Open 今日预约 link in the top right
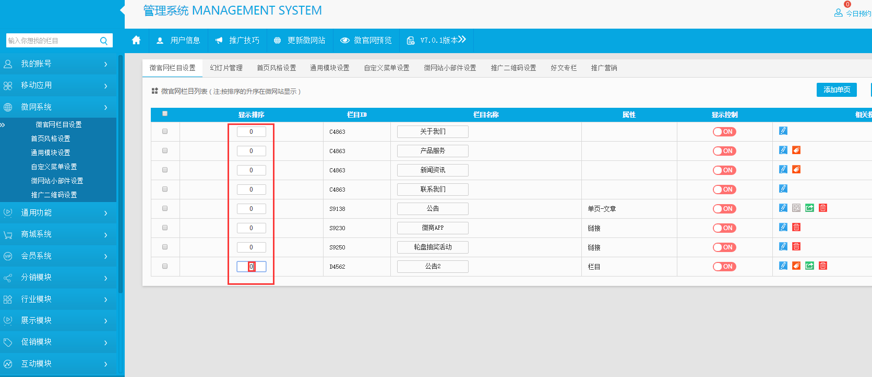The image size is (872, 377). click(x=857, y=14)
